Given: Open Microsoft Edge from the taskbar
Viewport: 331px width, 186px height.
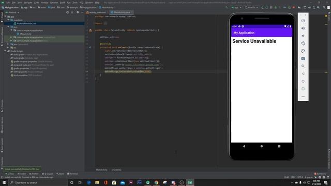Looking at the screenshot, I should pyautogui.click(x=88, y=182).
